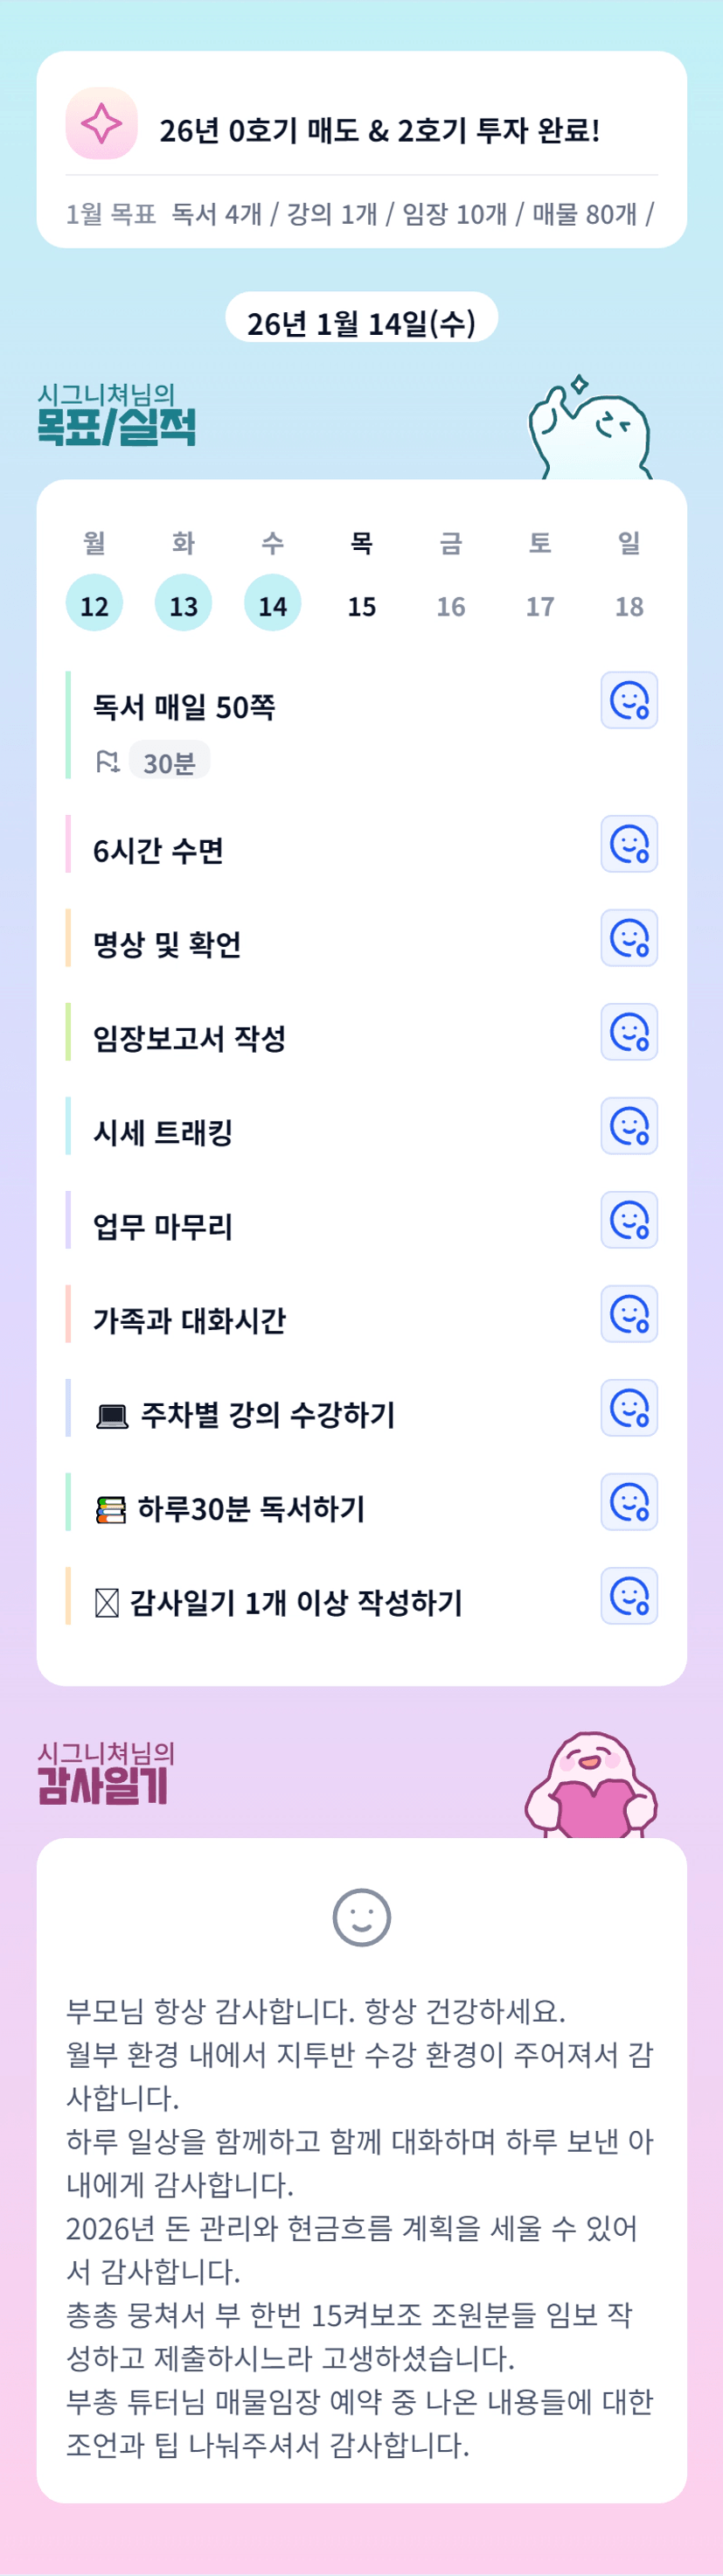Tap the smiley icon beside 임장보고서 작성

629,1032
